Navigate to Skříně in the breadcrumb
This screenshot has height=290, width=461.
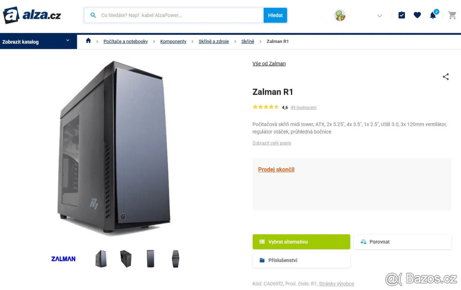tap(247, 41)
